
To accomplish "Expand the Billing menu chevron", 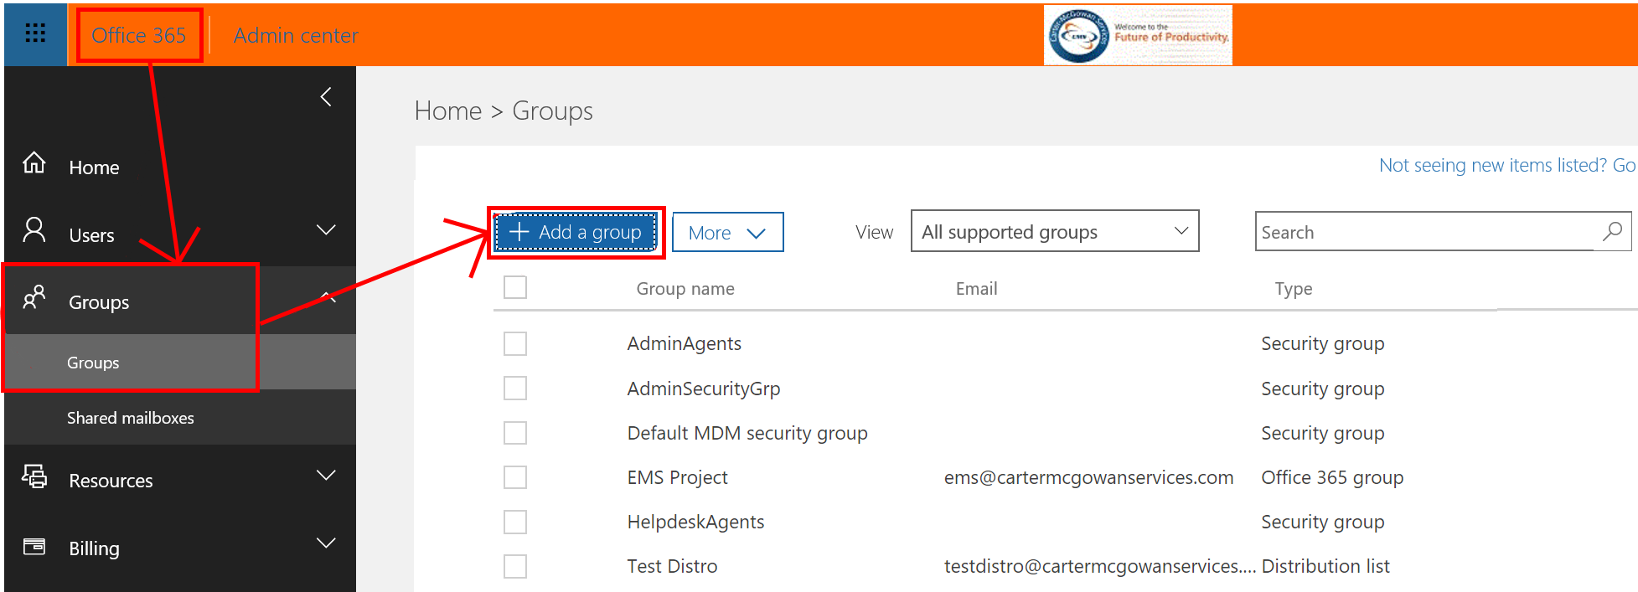I will click(326, 543).
